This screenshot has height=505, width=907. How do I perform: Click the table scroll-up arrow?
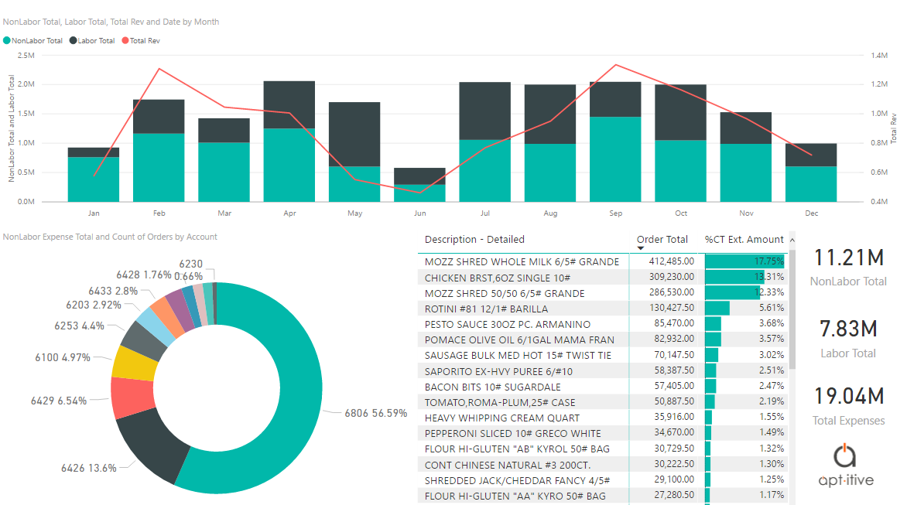point(792,240)
